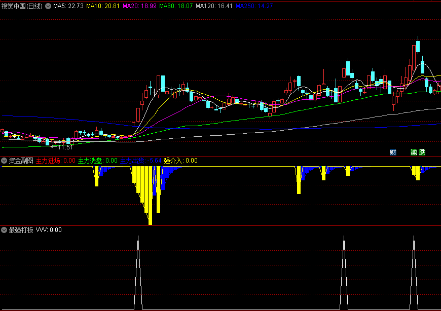Open the 最强打板 indicator dropdown arrow
This screenshot has height=311, width=441.
[4, 230]
